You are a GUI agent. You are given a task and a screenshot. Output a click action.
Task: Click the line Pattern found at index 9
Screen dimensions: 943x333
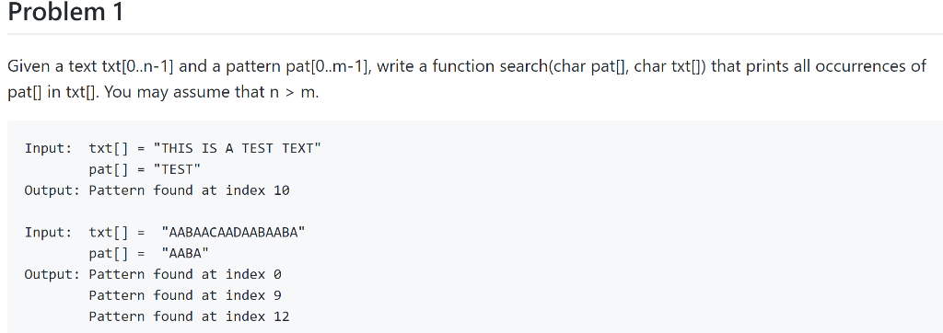(x=185, y=295)
